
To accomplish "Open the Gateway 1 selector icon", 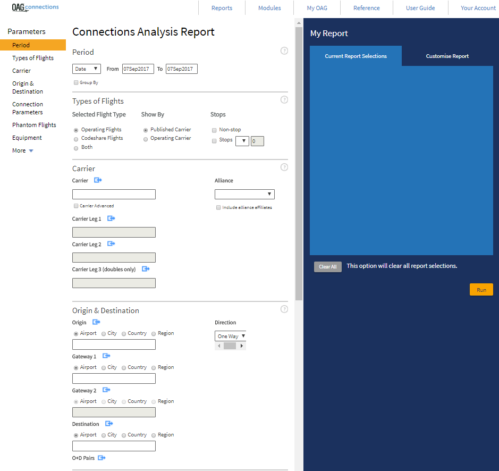I will point(106,356).
